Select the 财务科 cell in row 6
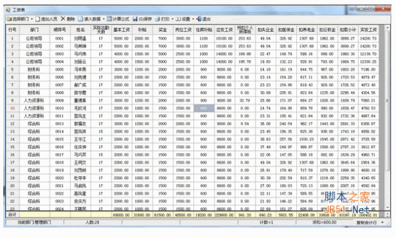396x238 pixels. [34, 77]
